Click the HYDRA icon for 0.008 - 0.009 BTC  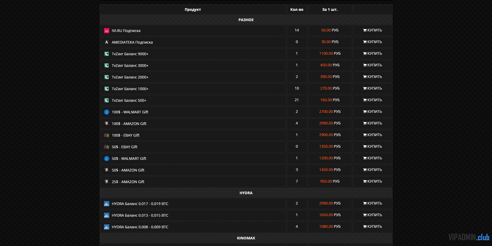[x=106, y=227]
